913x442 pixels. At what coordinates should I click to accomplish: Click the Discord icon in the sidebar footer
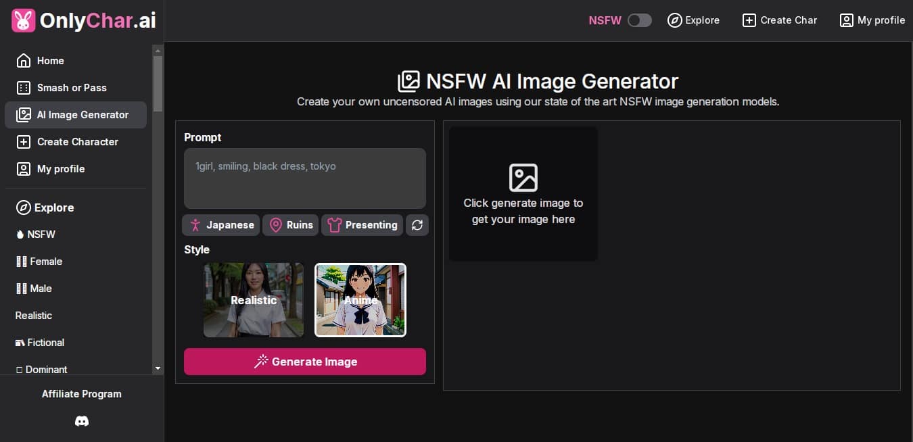82,421
